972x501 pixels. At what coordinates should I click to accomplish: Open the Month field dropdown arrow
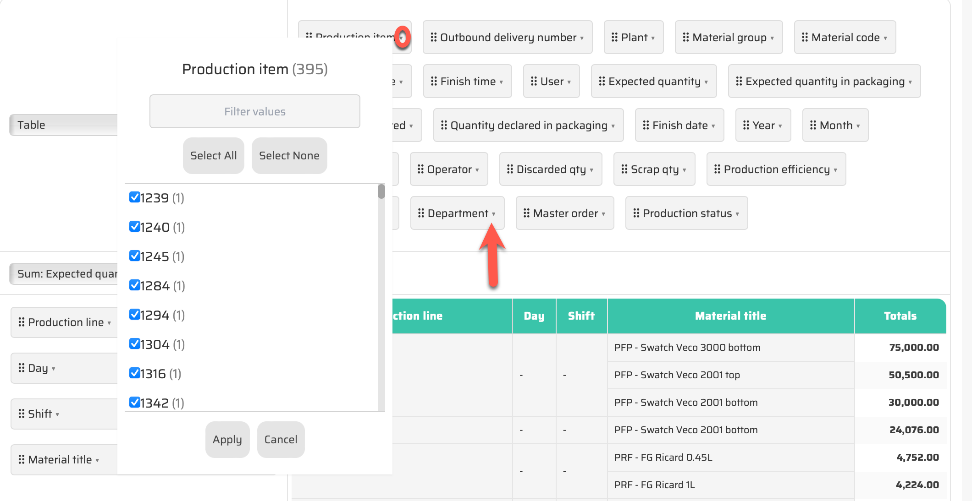point(858,126)
